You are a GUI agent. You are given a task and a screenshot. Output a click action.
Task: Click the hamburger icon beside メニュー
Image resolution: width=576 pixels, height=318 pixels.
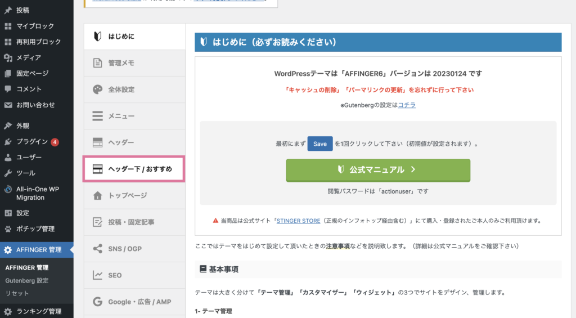pos(97,116)
